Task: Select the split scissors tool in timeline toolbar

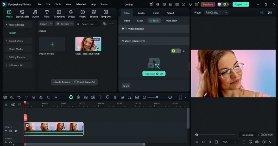Action: point(41,97)
